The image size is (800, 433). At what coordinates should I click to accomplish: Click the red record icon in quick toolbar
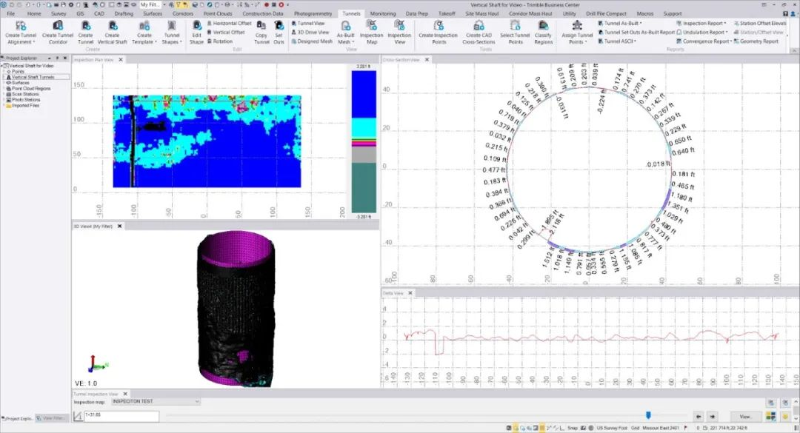point(267,4)
